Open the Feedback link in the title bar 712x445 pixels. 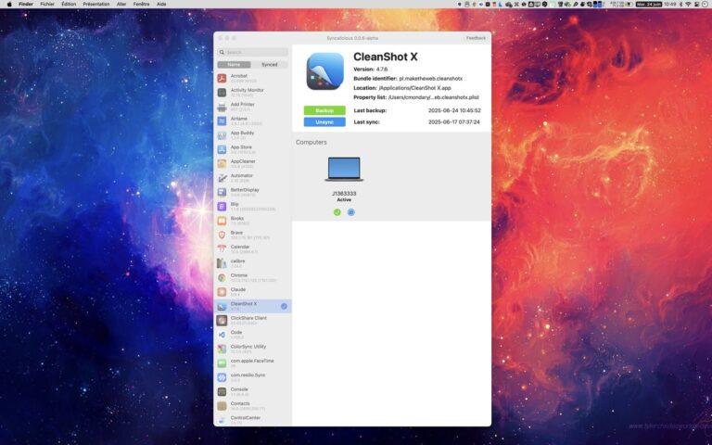[x=476, y=38]
